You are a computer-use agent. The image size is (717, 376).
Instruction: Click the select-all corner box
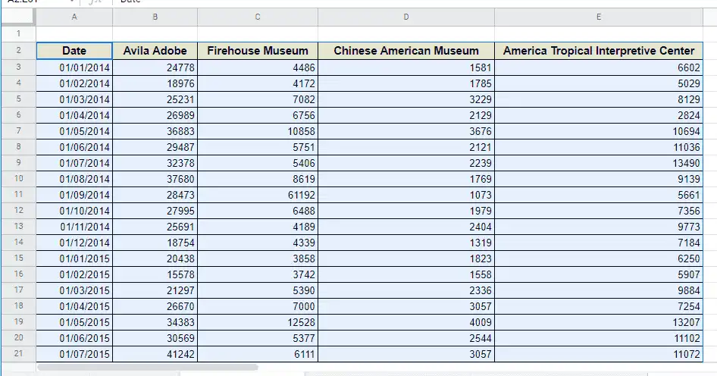(x=18, y=17)
